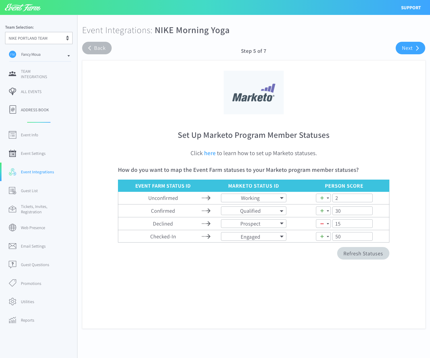Click the Event Integrations webhook icon

point(13,172)
